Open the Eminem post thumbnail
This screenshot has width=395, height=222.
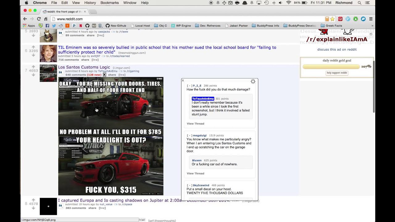(x=48, y=53)
